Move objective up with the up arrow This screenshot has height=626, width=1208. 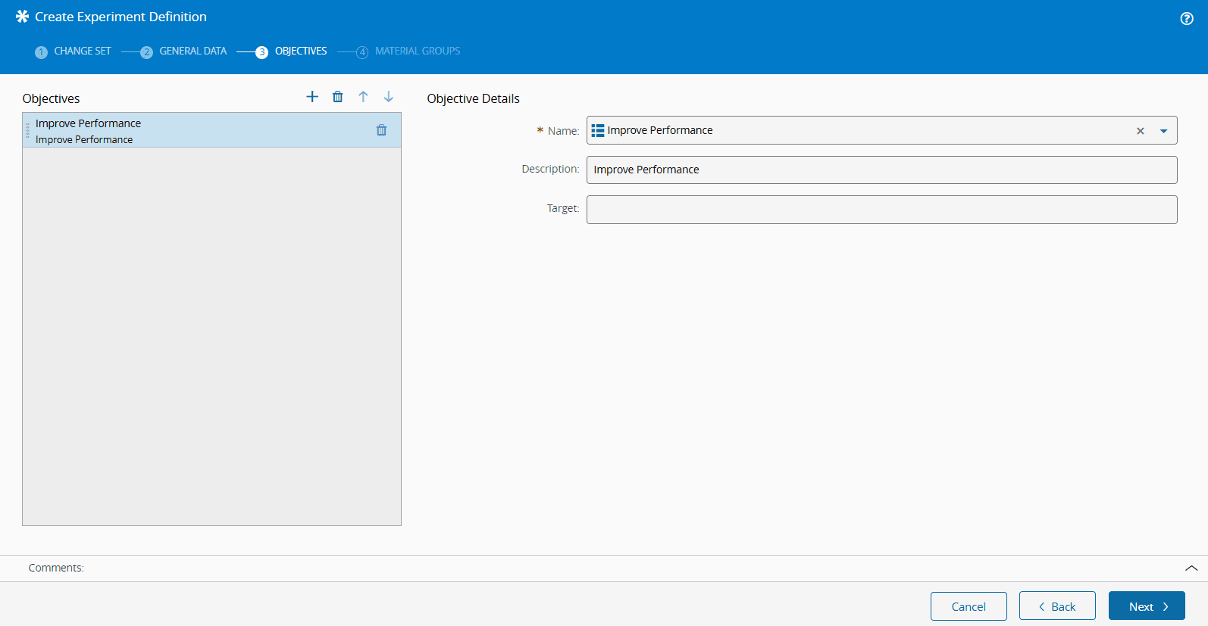[x=363, y=97]
